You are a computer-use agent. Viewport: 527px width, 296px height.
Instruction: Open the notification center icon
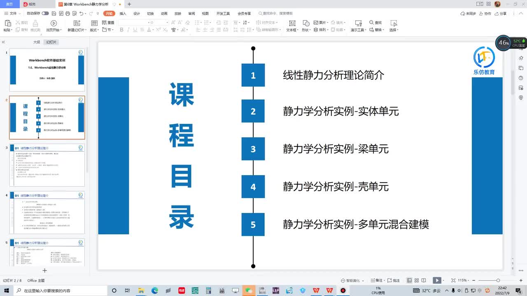(x=519, y=290)
